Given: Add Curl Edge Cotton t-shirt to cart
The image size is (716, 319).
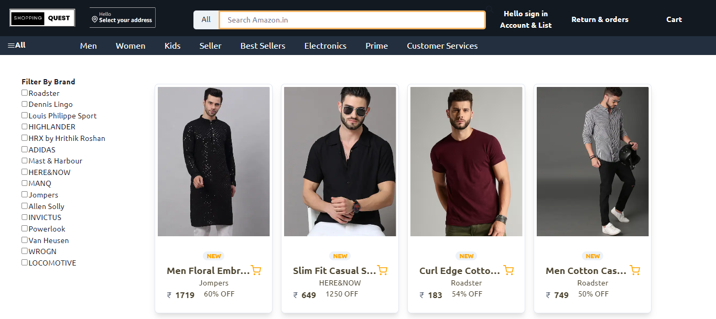Looking at the screenshot, I should 508,270.
